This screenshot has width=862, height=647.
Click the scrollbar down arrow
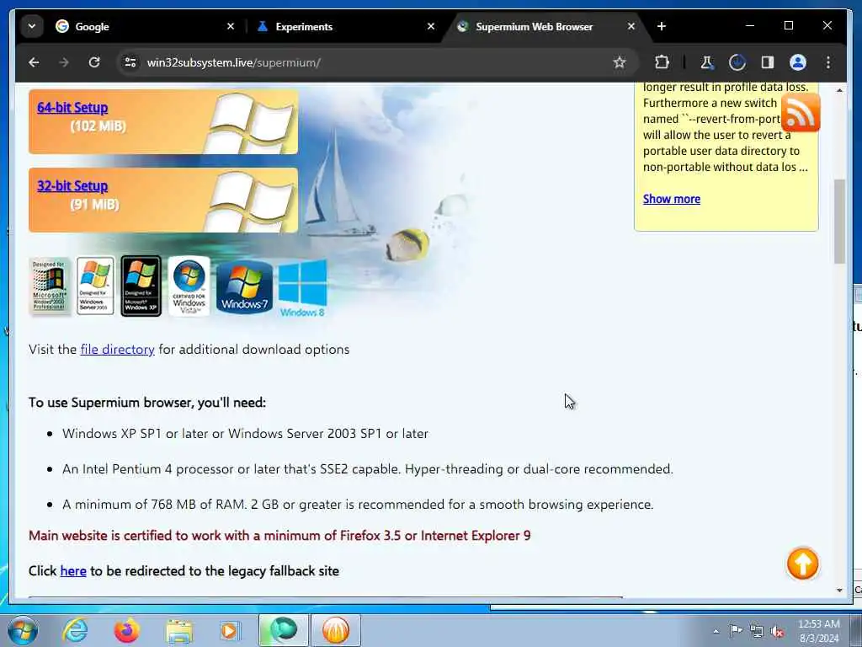click(x=839, y=591)
